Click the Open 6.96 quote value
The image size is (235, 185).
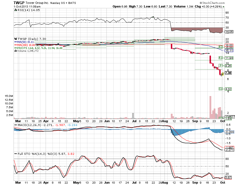point(120,6)
